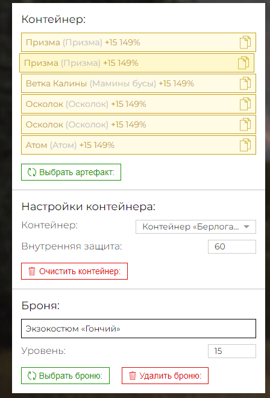270x398 pixels.
Task: Copy the Атом artifact entry
Action: (245, 145)
